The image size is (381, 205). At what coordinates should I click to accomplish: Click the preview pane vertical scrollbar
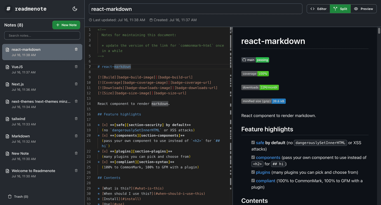click(379, 31)
